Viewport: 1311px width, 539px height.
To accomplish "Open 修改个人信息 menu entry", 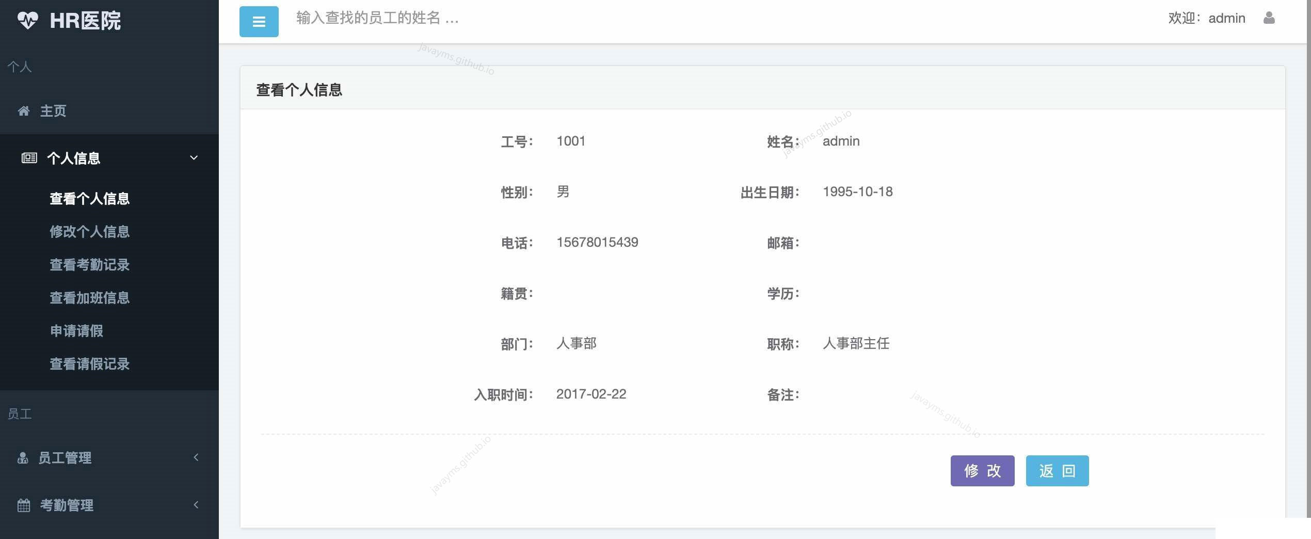I will coord(89,231).
